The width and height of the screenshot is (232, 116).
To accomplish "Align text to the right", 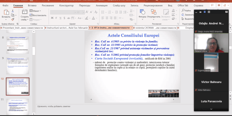I will pos(111,18).
